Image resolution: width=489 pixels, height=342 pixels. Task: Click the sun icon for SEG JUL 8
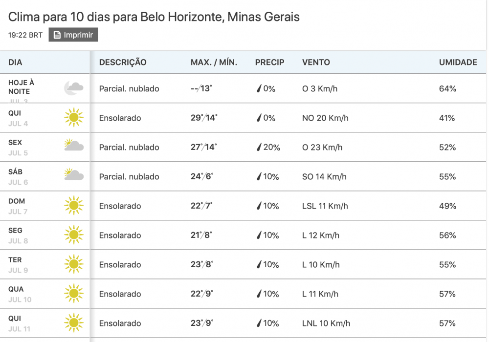click(73, 235)
